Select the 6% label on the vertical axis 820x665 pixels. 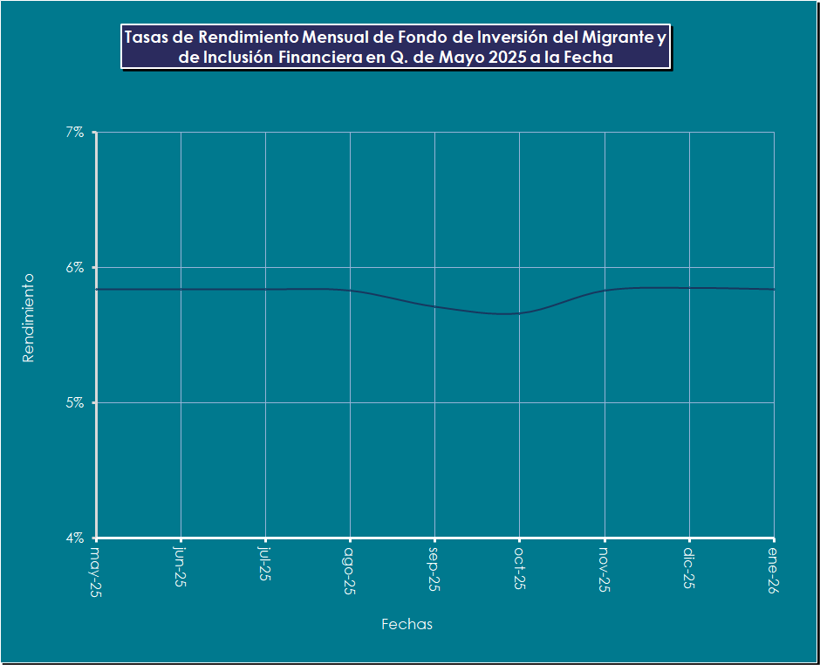click(x=74, y=267)
